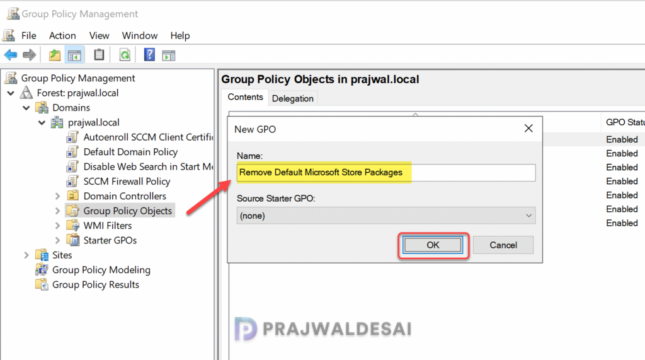Select Domain Controllers tree label
The image size is (645, 360).
[x=125, y=195]
